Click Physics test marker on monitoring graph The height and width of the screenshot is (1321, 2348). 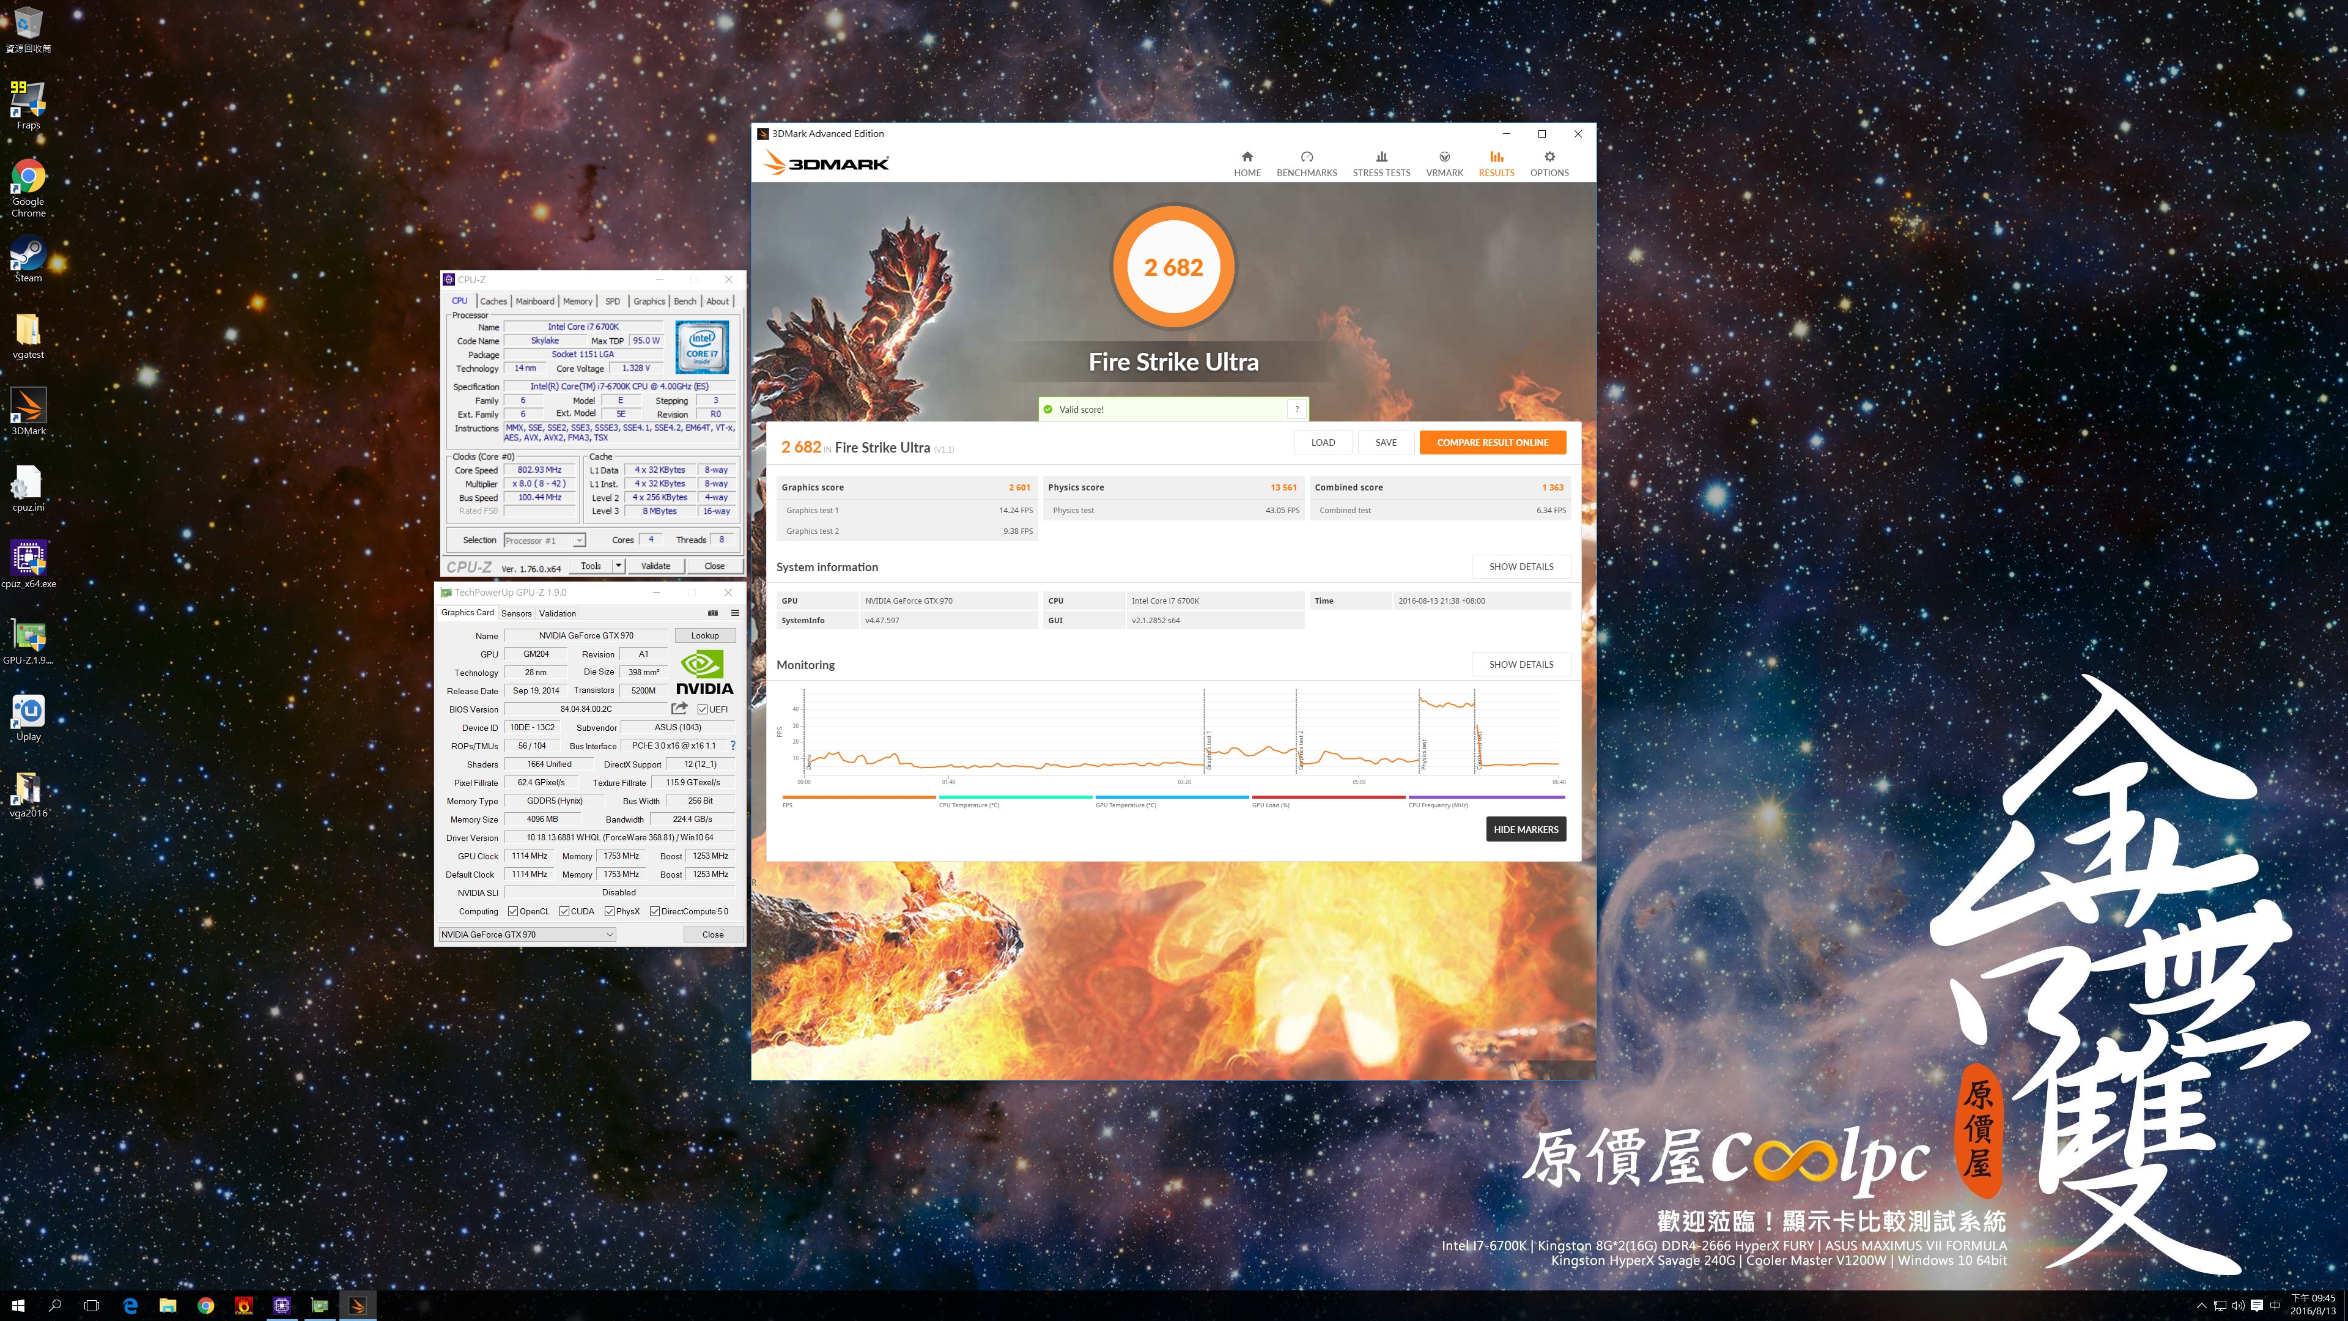(x=1423, y=755)
